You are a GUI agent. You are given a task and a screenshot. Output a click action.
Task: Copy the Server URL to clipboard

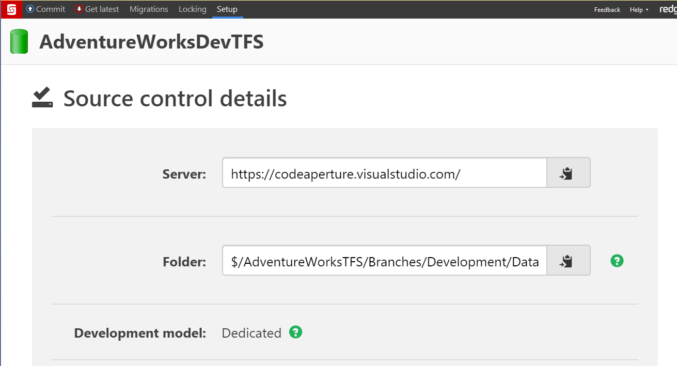point(568,173)
